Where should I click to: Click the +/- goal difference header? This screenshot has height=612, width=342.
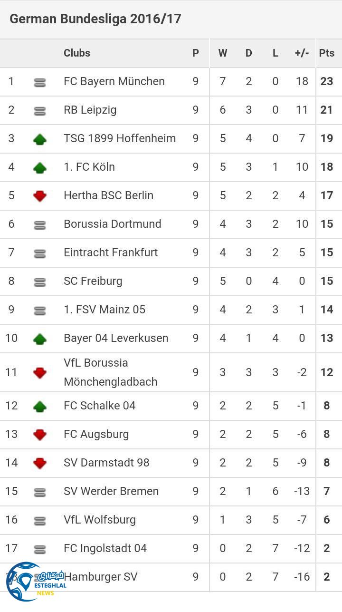[302, 53]
